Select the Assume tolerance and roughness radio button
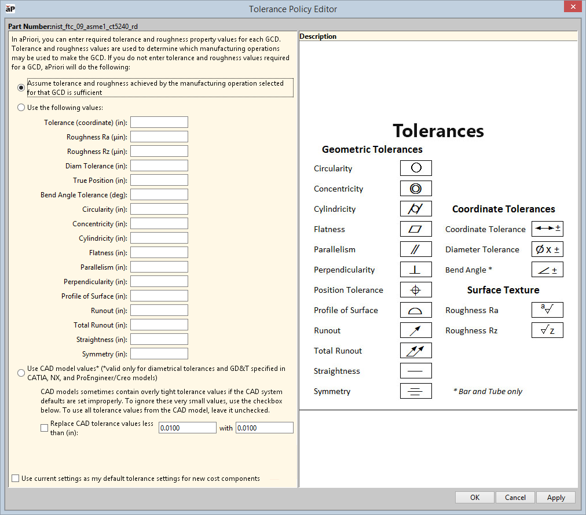 (x=21, y=88)
